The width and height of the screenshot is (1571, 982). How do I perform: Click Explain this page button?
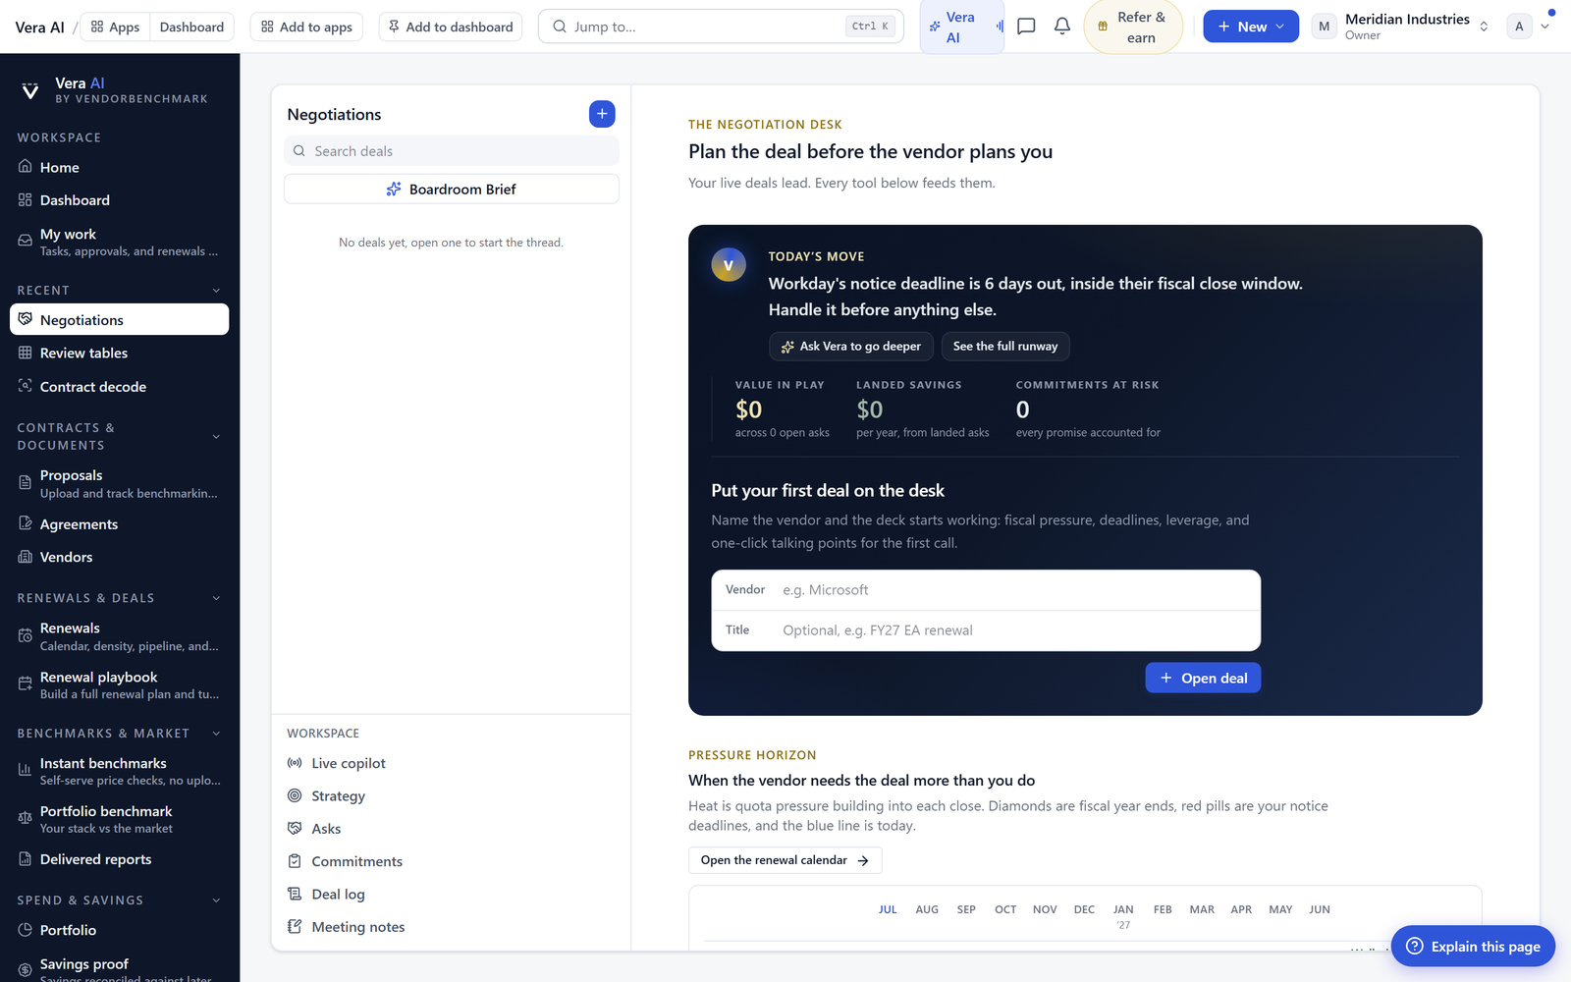(x=1473, y=946)
